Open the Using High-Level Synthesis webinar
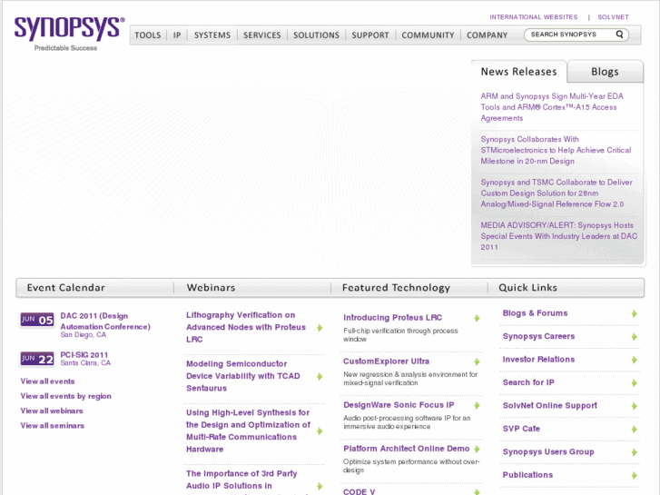 (x=248, y=431)
